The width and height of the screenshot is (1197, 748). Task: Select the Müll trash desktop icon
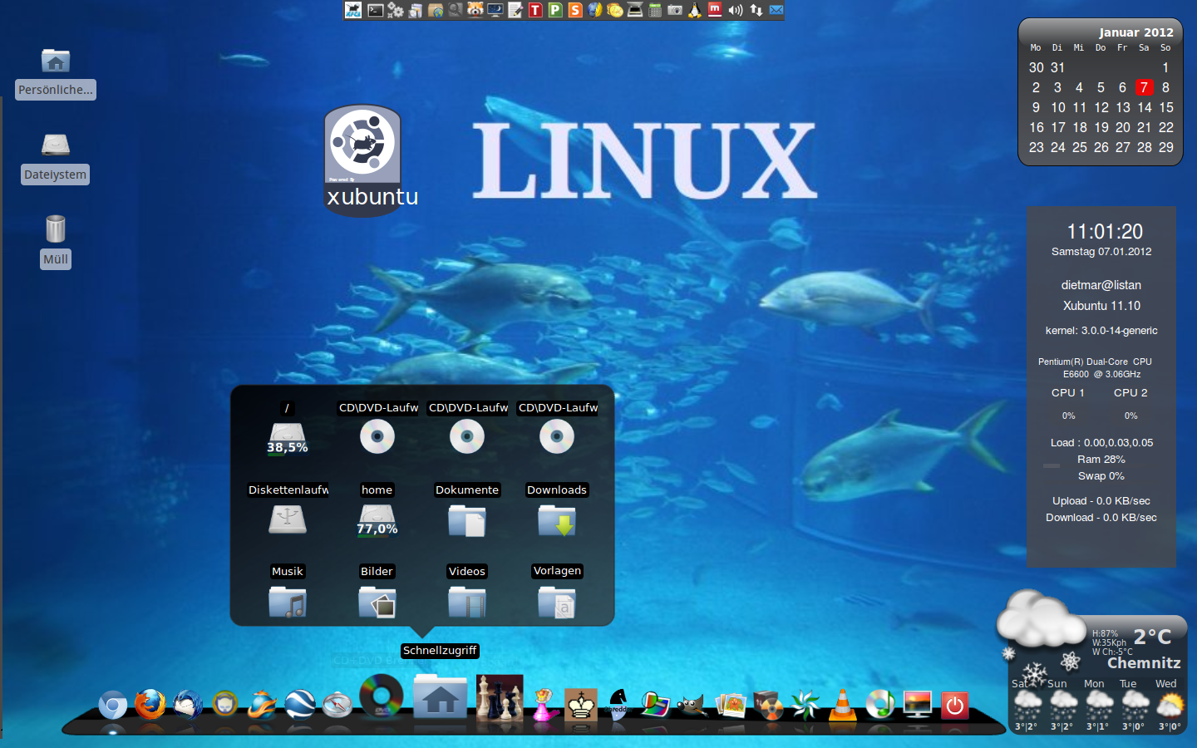[56, 229]
